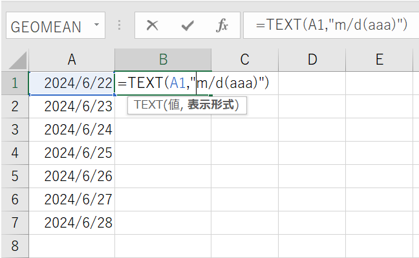
Task: Select row 1 header
Action: 15,83
